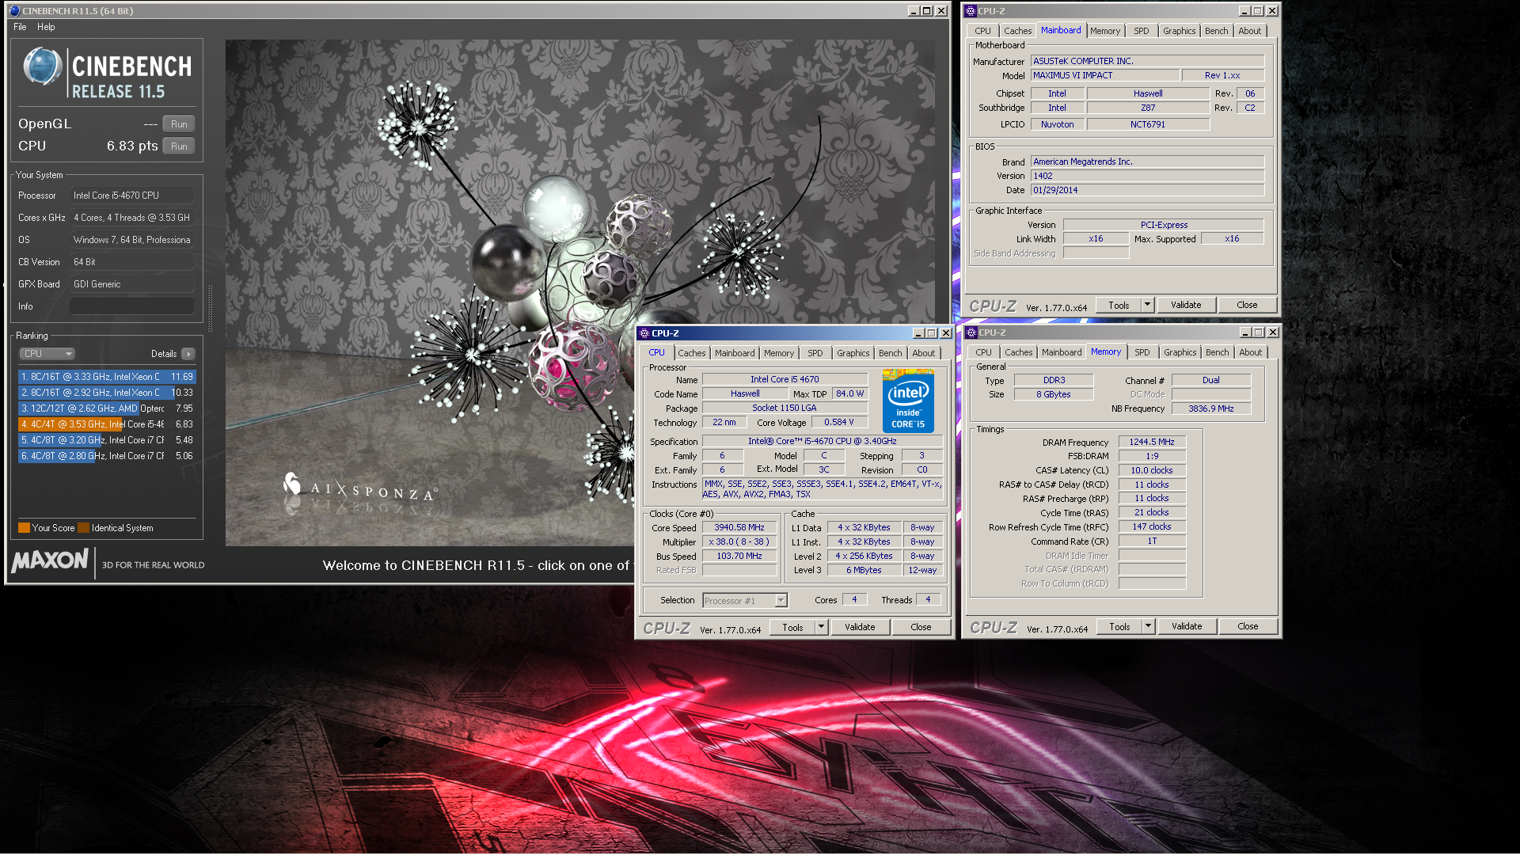Image resolution: width=1520 pixels, height=855 pixels.
Task: Click CPU-Z Memory window title icon
Action: [971, 332]
